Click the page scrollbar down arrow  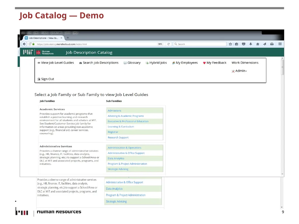tap(282, 174)
